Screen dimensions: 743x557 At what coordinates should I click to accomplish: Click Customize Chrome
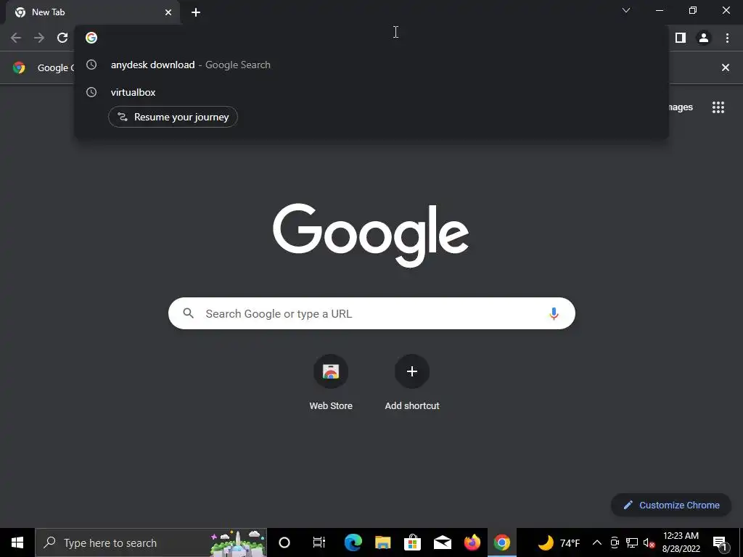[x=671, y=505]
